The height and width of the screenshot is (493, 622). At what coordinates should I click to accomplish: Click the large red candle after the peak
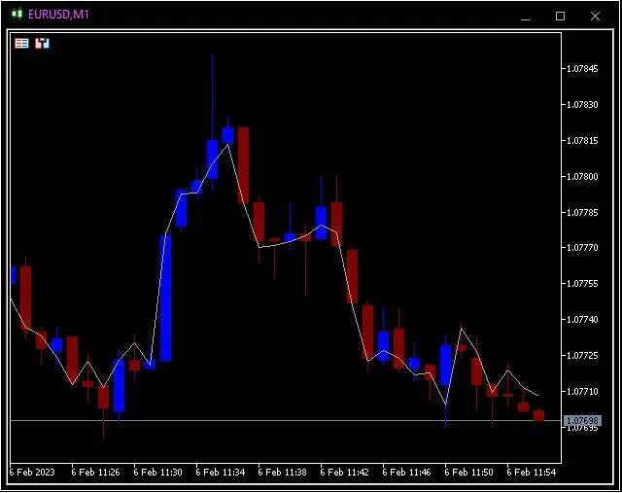pos(243,163)
